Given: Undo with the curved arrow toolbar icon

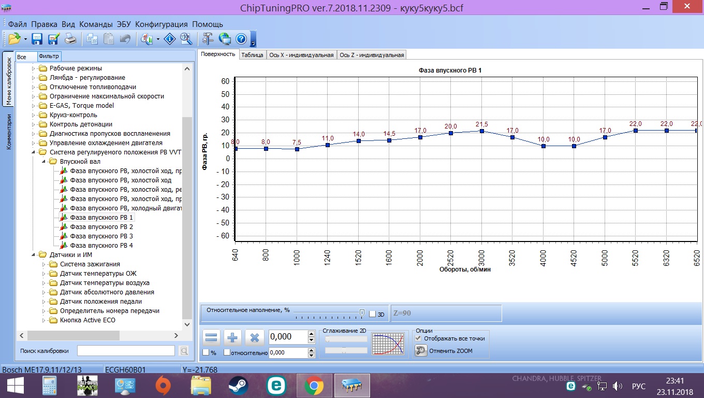Looking at the screenshot, I should click(125, 39).
